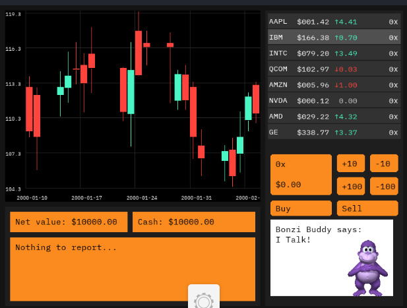Viewport: 407px width, 308px height.
Task: Click the 'Nothing to report...' news panel
Action: click(x=133, y=269)
